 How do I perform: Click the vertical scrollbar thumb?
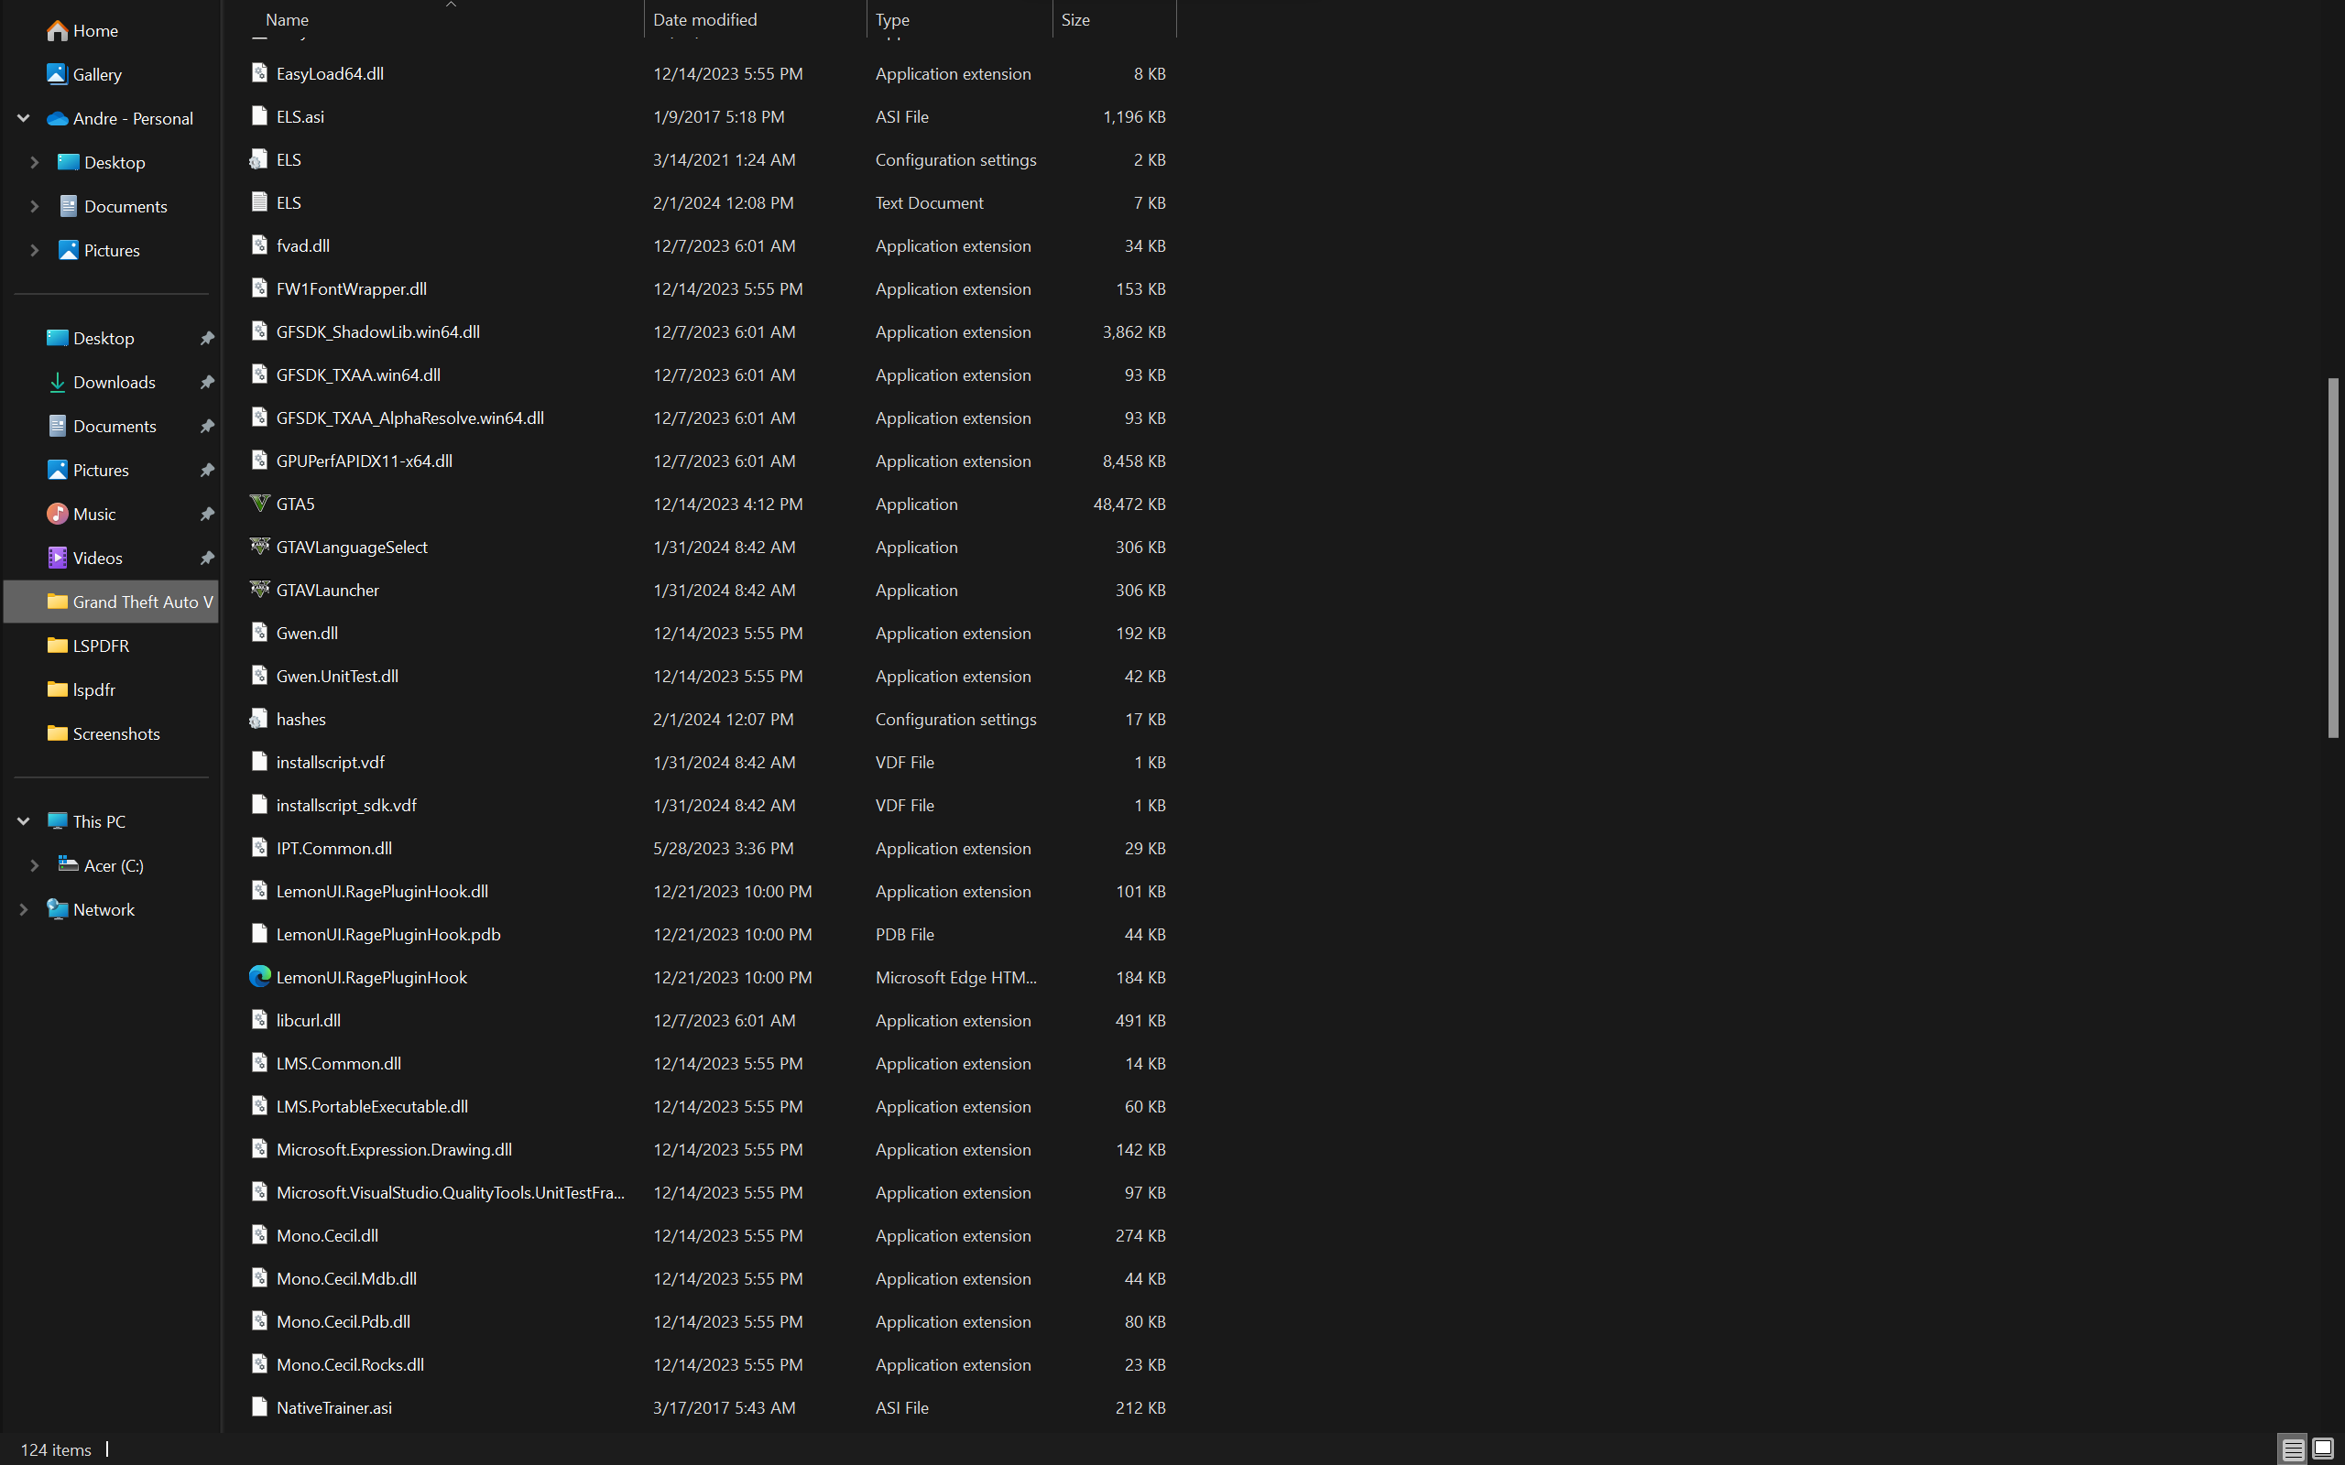(2333, 557)
